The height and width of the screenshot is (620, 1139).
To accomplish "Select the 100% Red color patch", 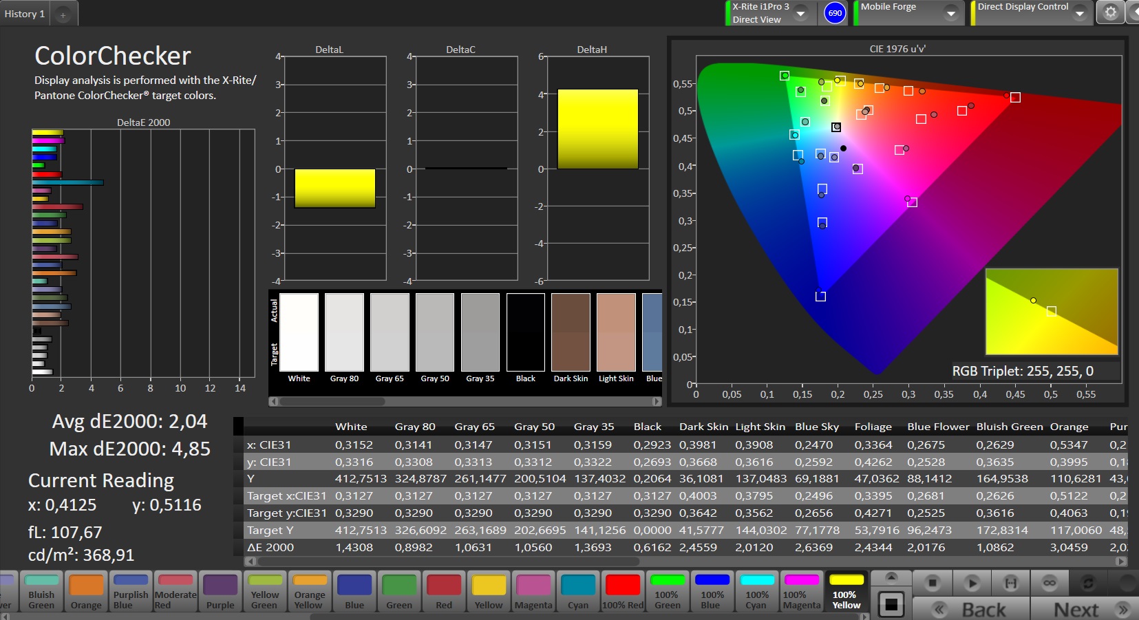I will pyautogui.click(x=623, y=592).
